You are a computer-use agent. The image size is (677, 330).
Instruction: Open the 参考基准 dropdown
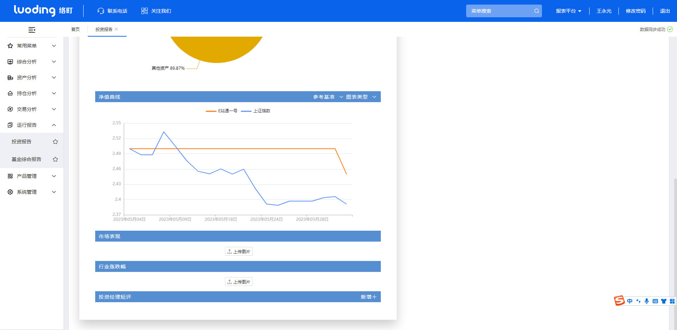pos(328,97)
